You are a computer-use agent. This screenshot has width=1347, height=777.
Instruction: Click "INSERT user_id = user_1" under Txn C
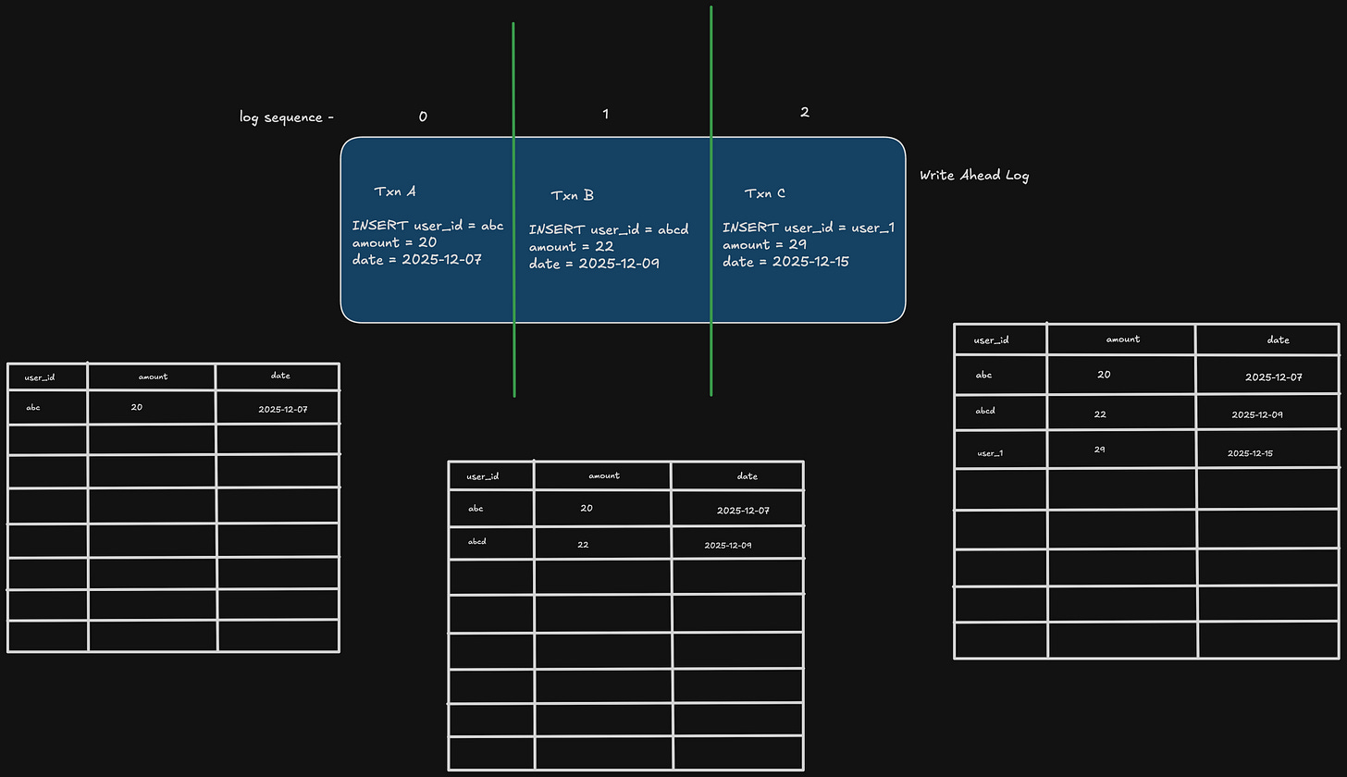click(809, 228)
